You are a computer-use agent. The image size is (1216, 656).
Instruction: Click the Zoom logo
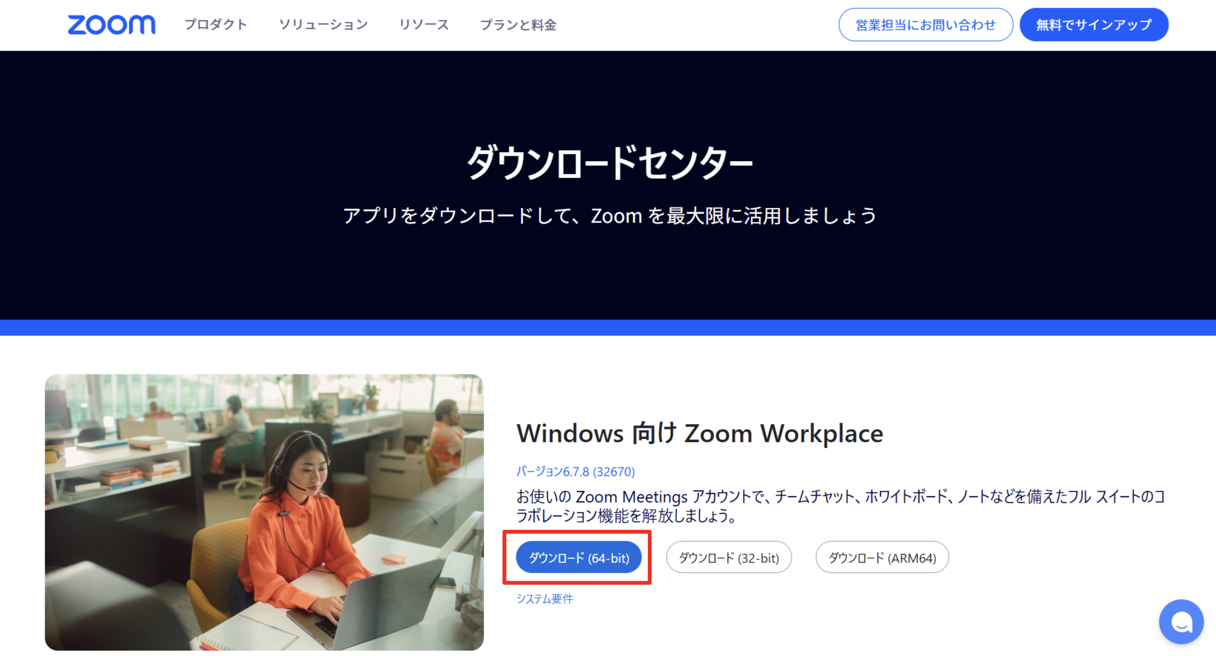[x=111, y=24]
